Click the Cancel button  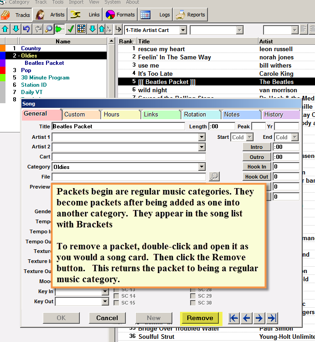pyautogui.click(x=107, y=318)
